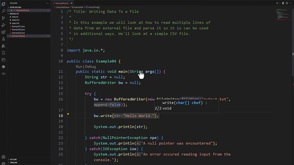Open the run options dropdown arrow beside play icon

(x=280, y=3)
